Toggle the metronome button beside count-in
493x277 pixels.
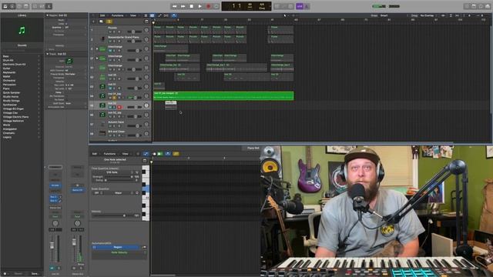click(x=307, y=6)
